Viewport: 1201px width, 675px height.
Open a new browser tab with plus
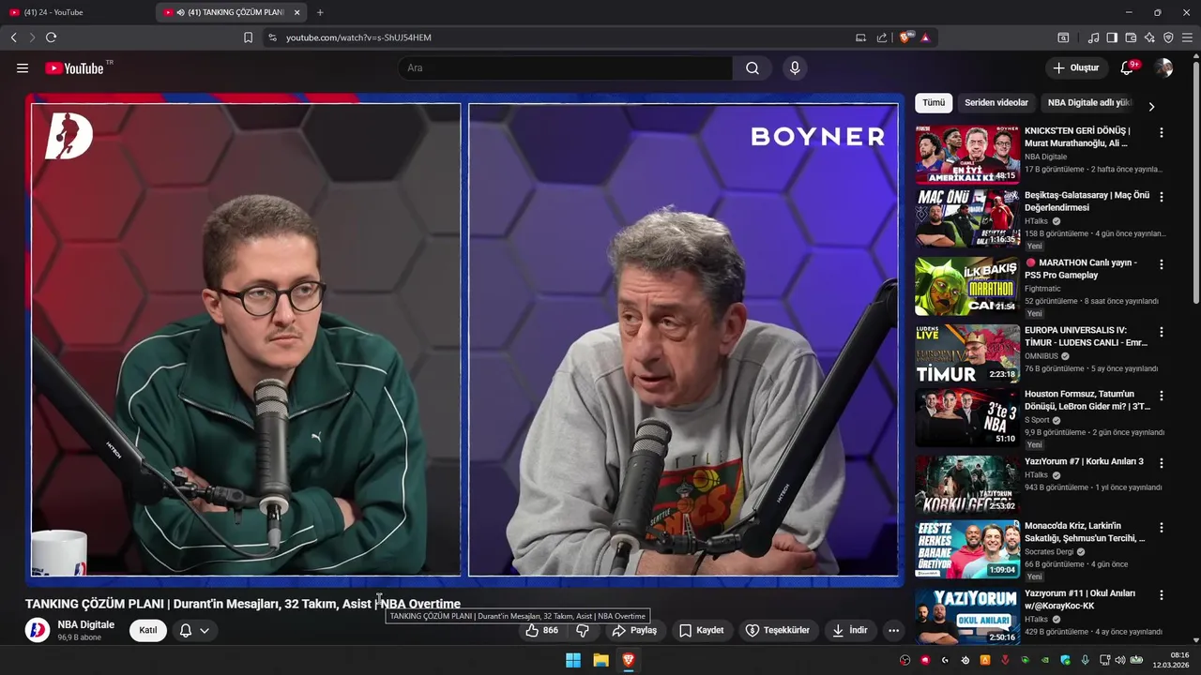(320, 12)
